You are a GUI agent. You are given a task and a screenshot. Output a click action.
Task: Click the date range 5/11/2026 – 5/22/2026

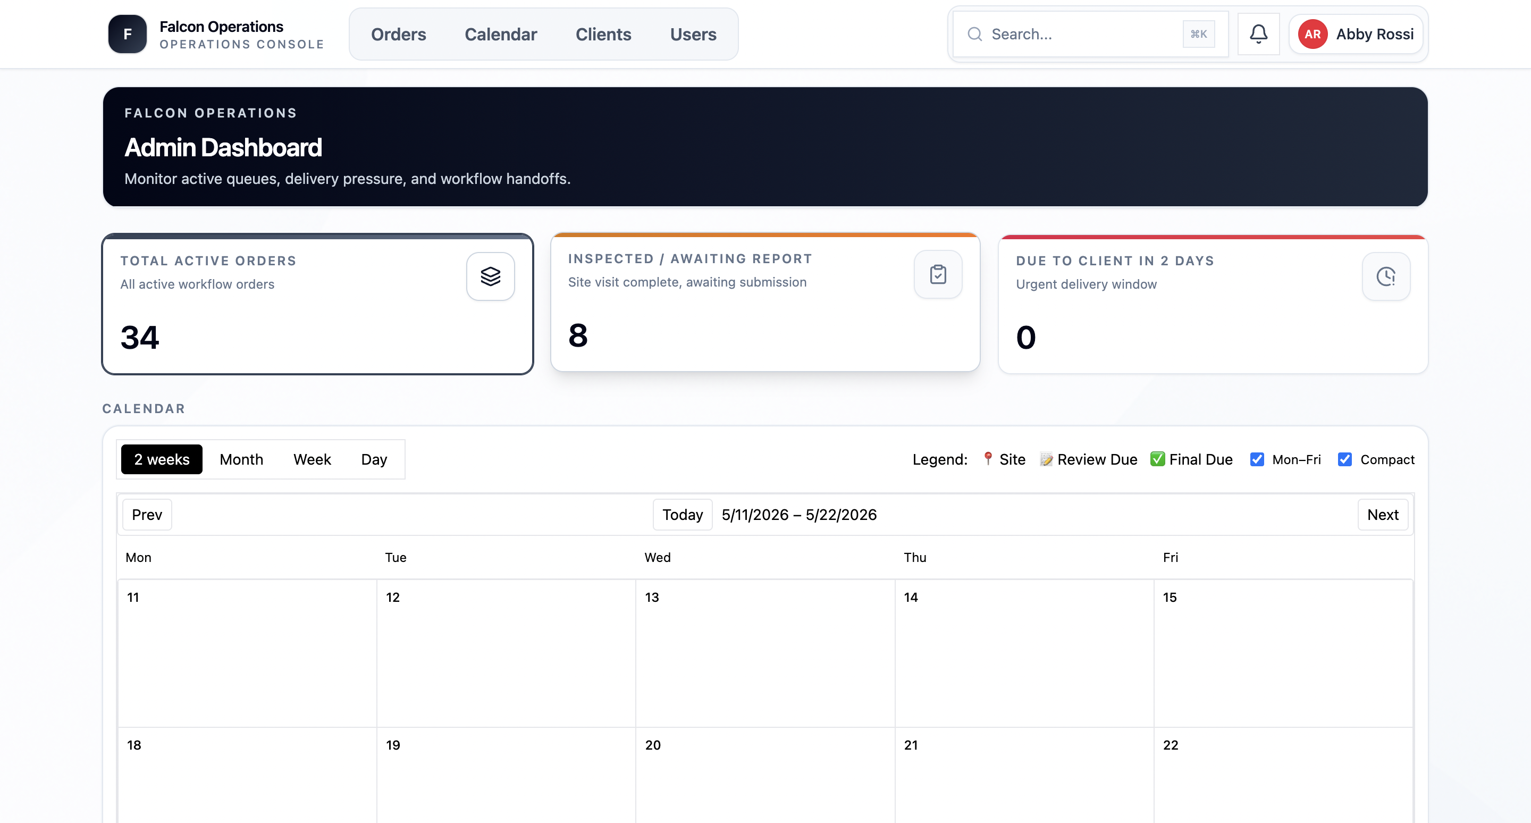(799, 515)
